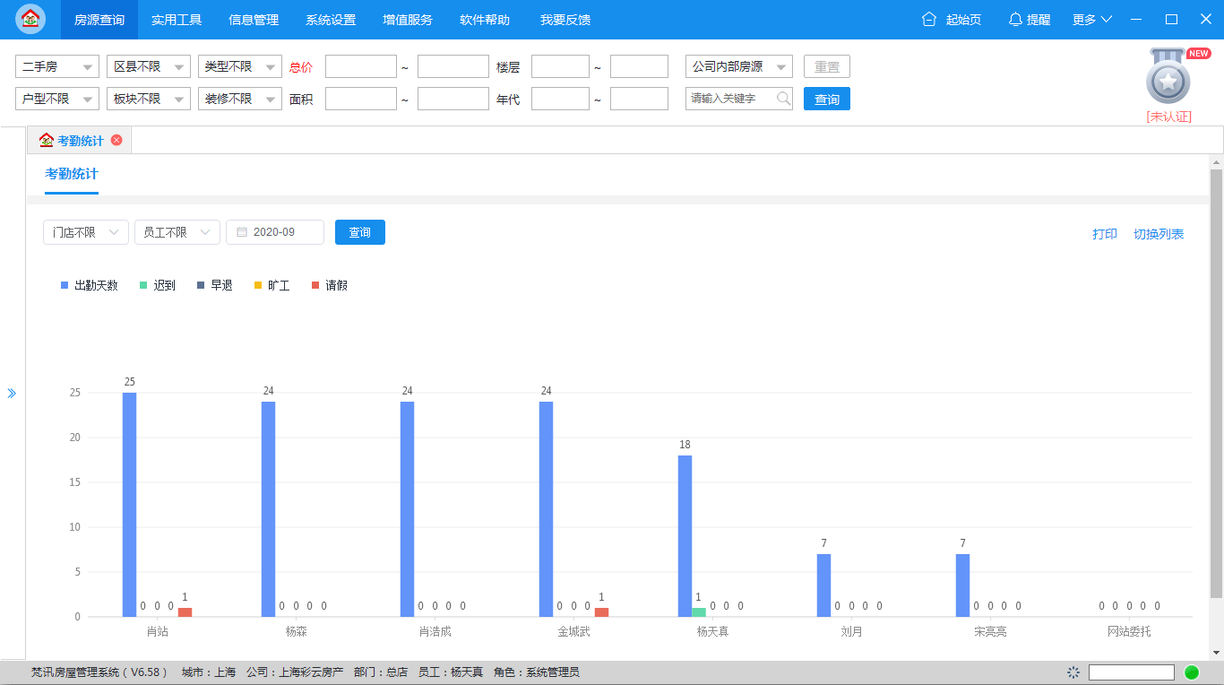This screenshot has height=685, width=1224.
Task: Open the 我要反馈 menu
Action: (565, 19)
